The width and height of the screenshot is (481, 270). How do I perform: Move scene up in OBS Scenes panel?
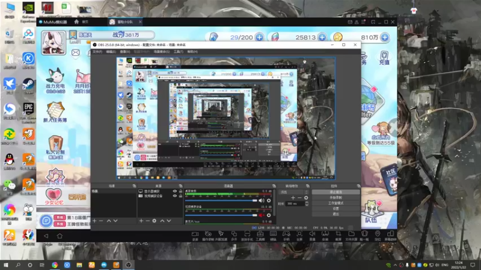(109, 221)
